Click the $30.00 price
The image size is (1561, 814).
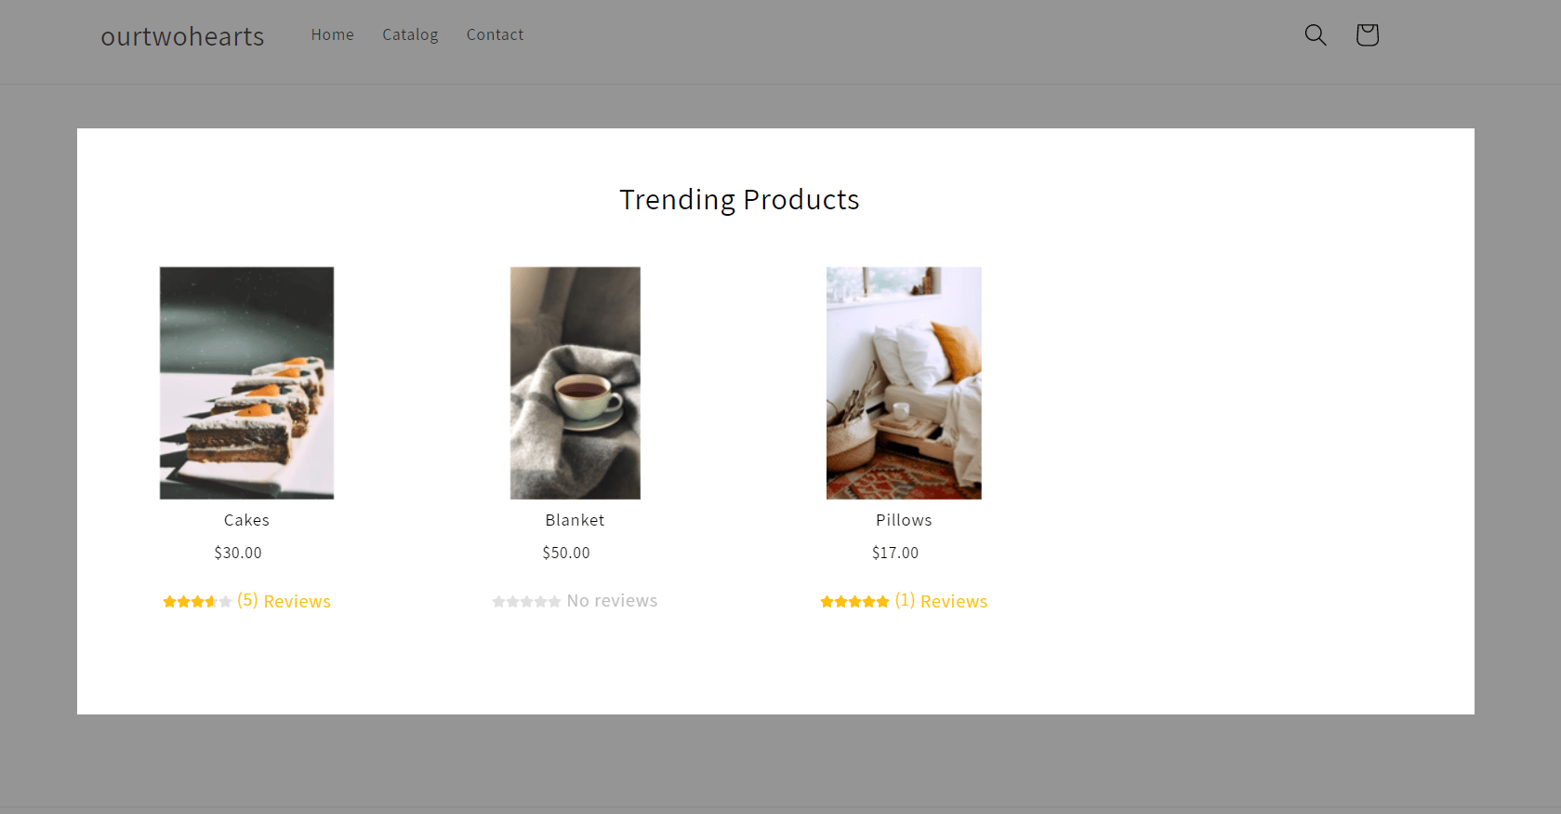click(238, 553)
